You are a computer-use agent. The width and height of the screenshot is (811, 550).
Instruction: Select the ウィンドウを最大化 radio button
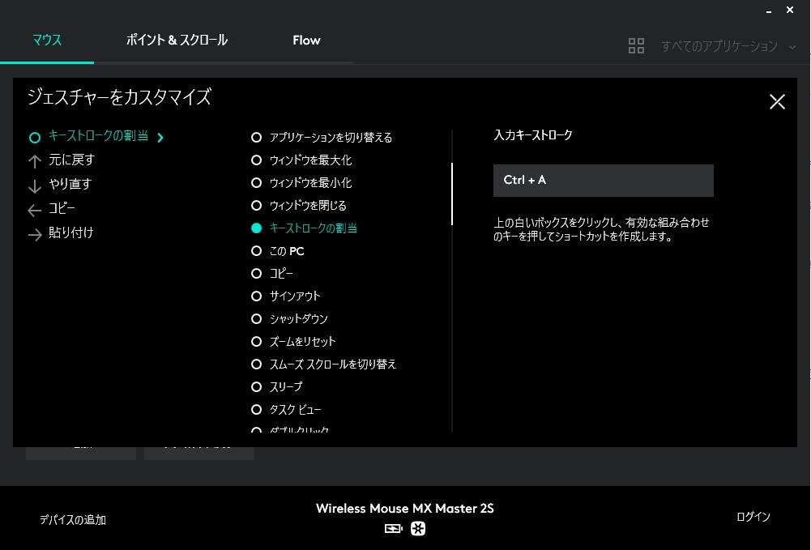point(257,160)
